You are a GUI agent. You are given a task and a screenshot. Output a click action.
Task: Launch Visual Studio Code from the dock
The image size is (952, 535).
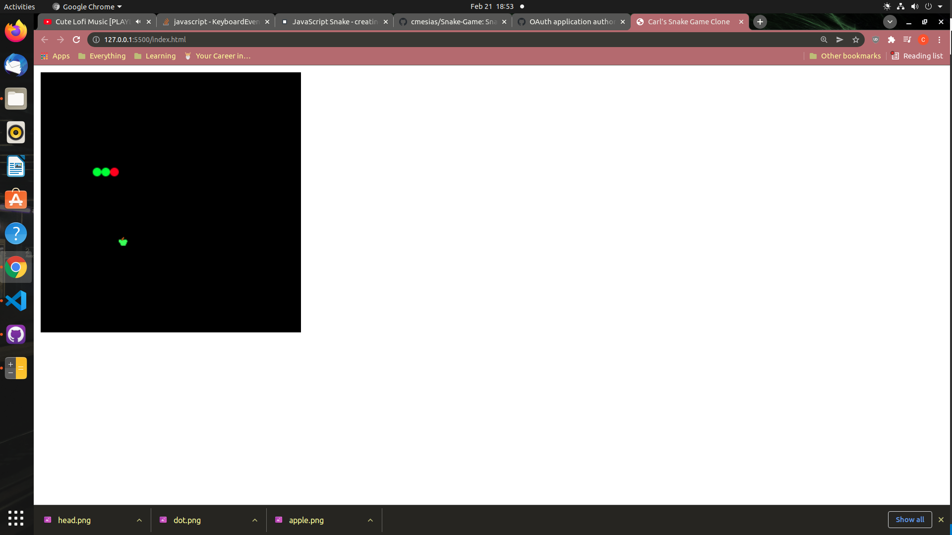[x=16, y=301]
